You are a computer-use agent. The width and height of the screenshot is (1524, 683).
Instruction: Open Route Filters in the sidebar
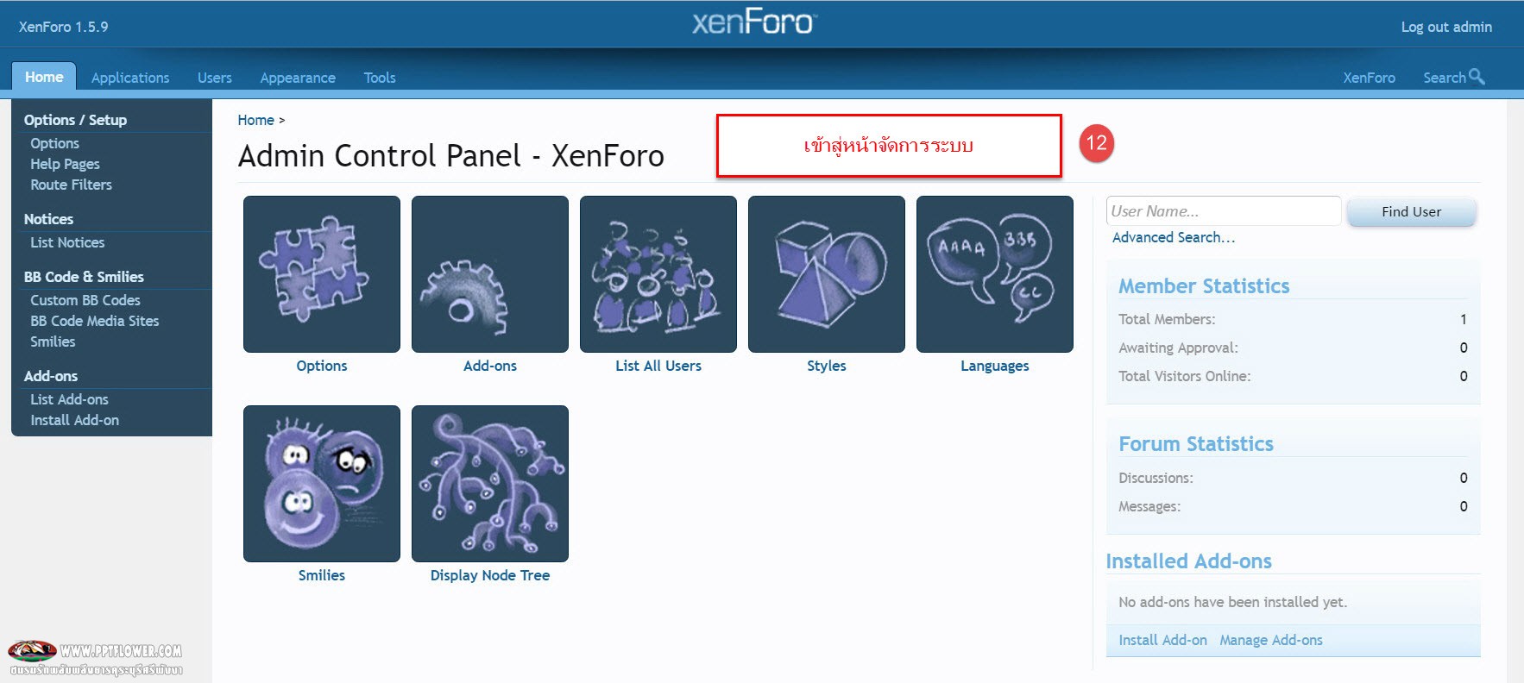pos(72,185)
